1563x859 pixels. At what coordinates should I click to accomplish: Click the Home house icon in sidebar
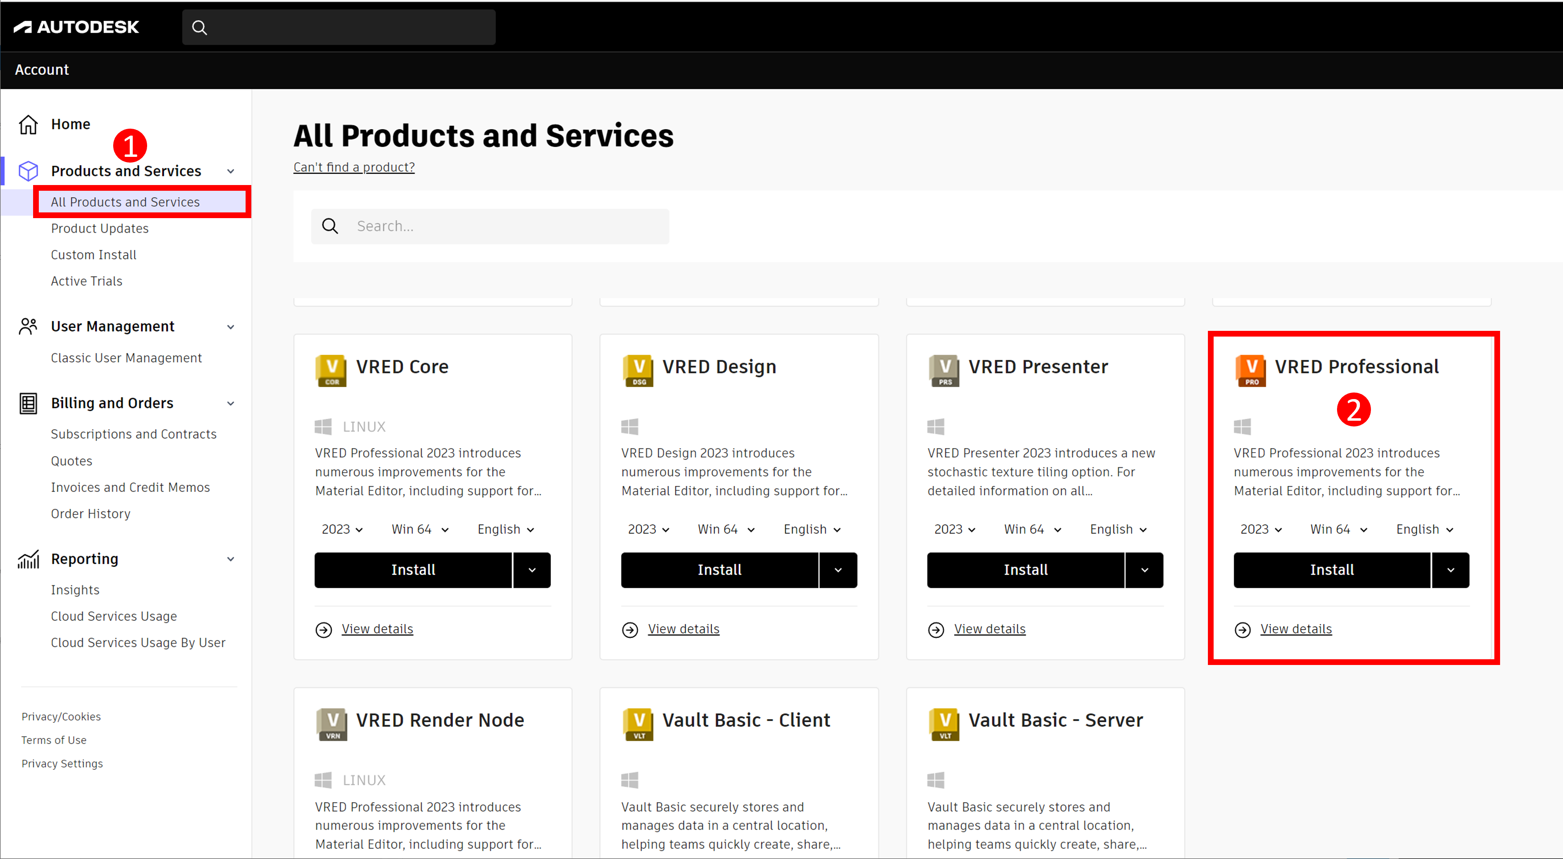(28, 124)
